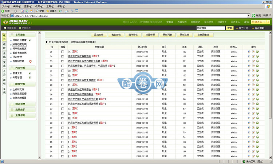Click the add icon beside 网站栏目管理
This screenshot has height=164, width=273.
point(30,40)
